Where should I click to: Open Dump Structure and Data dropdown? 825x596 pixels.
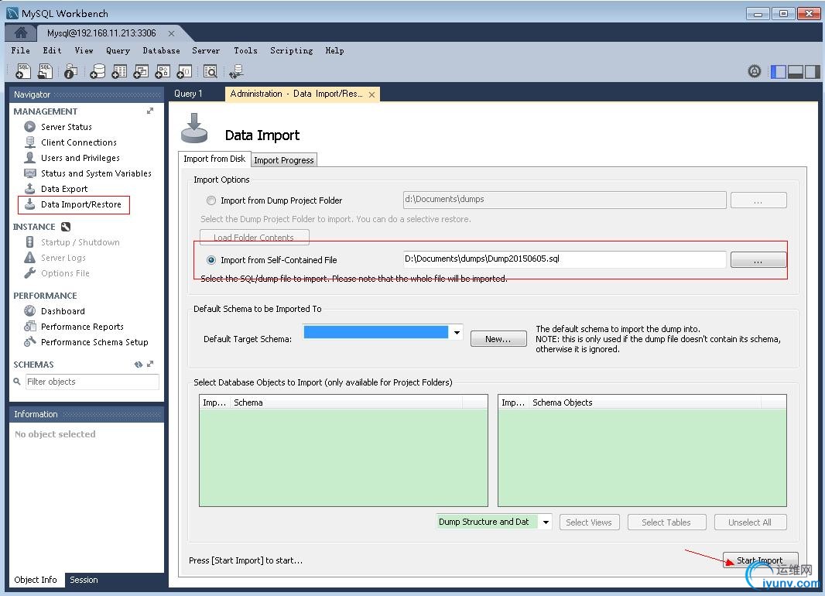pos(546,522)
